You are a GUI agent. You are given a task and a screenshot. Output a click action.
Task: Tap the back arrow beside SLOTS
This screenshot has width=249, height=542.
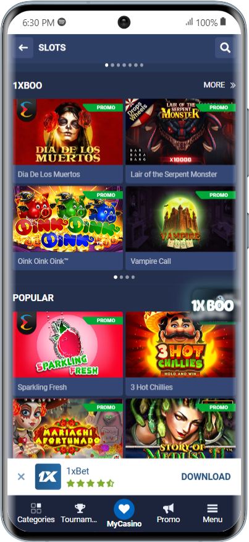(23, 48)
